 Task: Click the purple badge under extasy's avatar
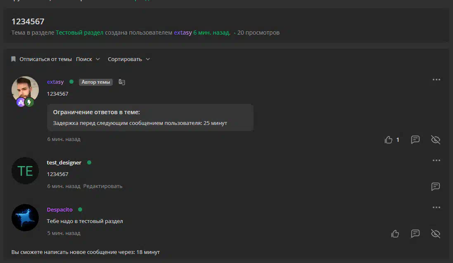(21, 102)
